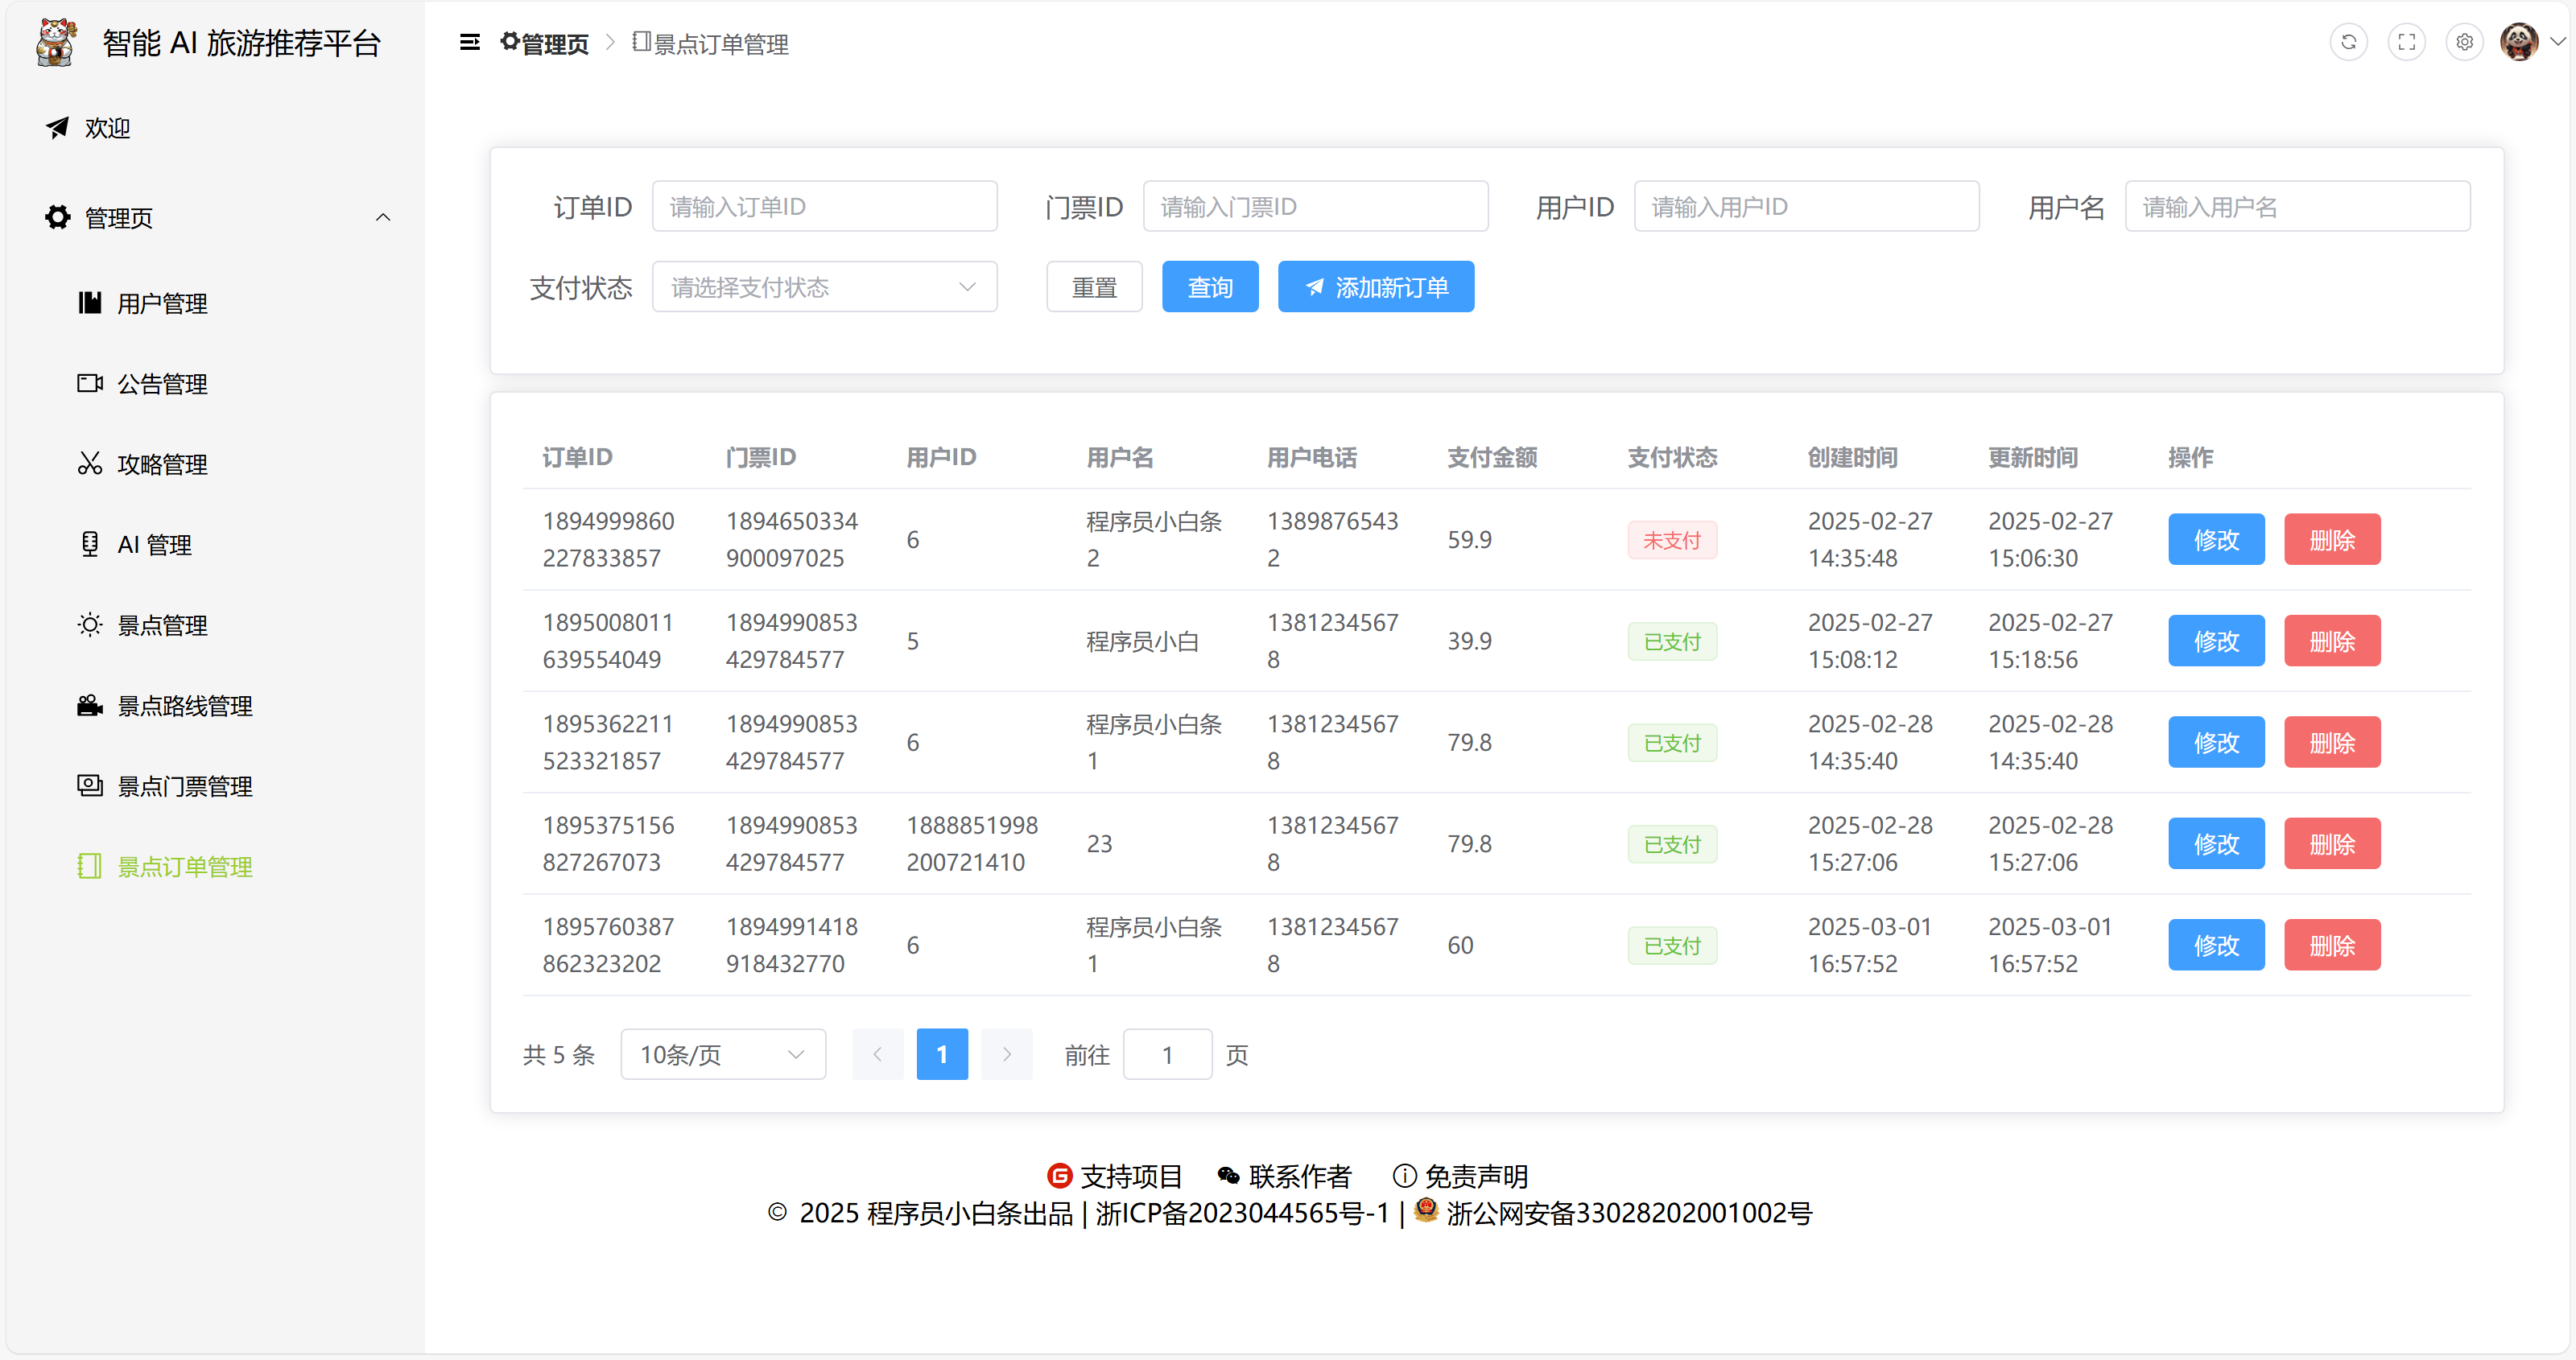2576x1360 pixels.
Task: Click the lucky cat logo icon
Action: coord(56,42)
